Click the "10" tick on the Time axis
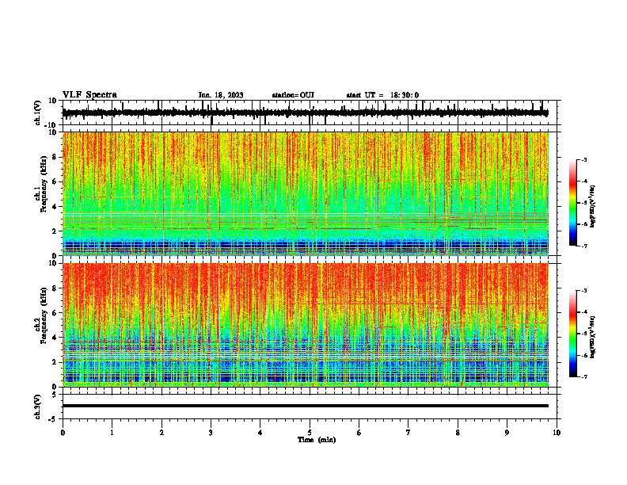This screenshot has width=627, height=485. tap(557, 433)
